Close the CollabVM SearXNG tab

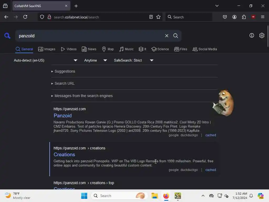coord(66,6)
